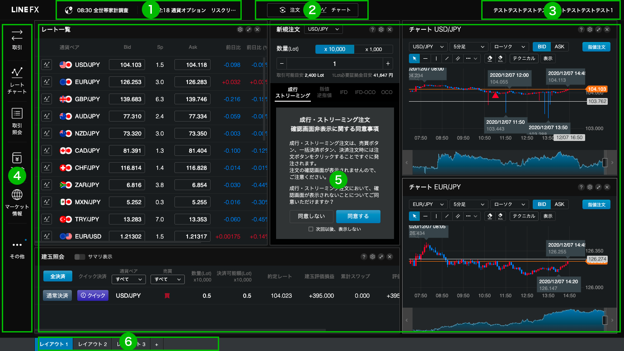Switch USD/JPY chart to ASK price

pos(559,47)
